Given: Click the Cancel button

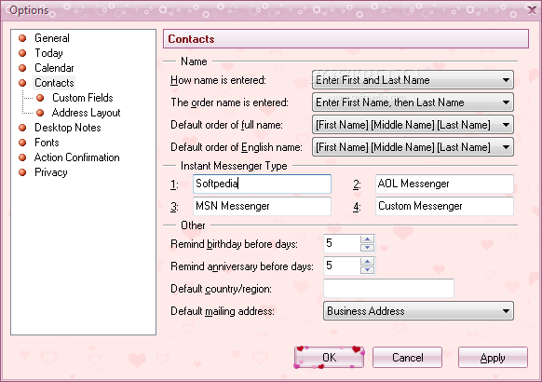Looking at the screenshot, I should (407, 357).
